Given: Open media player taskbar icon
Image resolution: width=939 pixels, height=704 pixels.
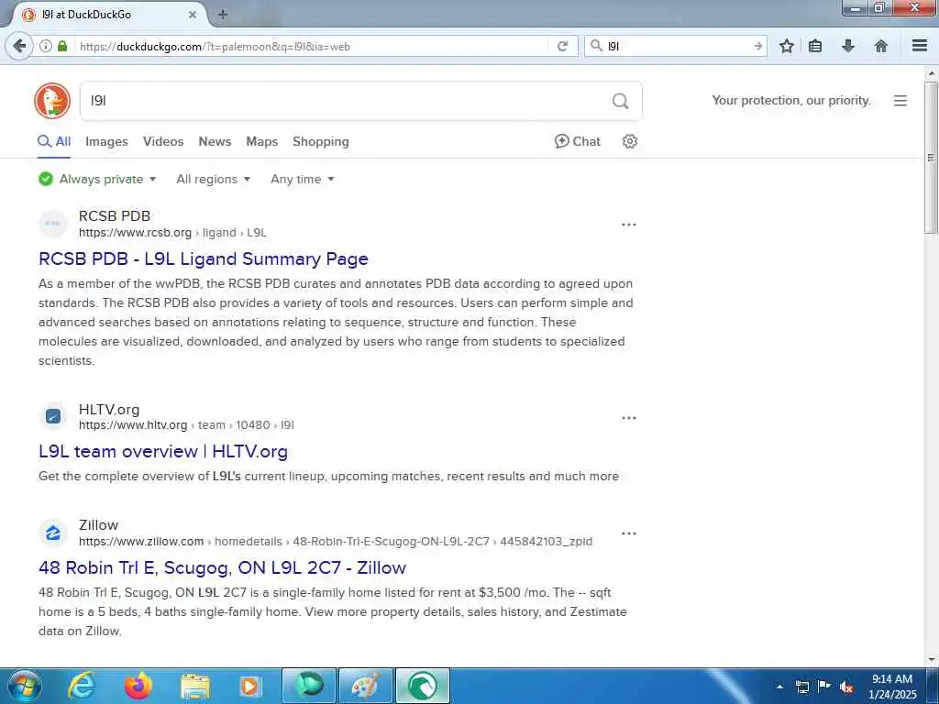Looking at the screenshot, I should tap(250, 686).
